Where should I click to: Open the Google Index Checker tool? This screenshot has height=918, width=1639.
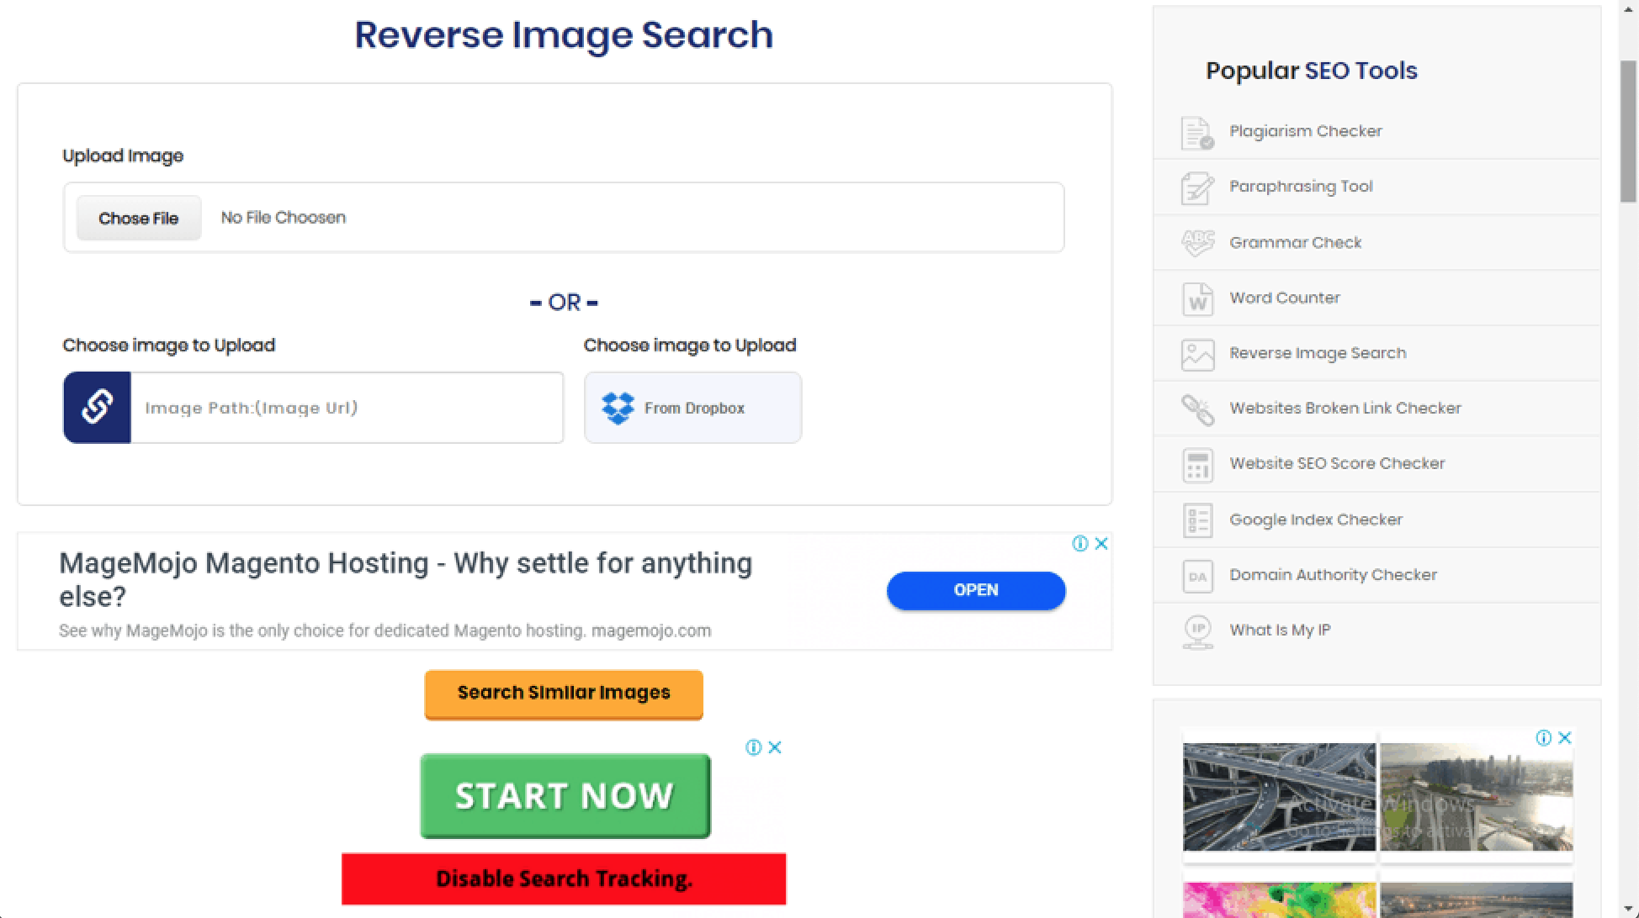1316,520
